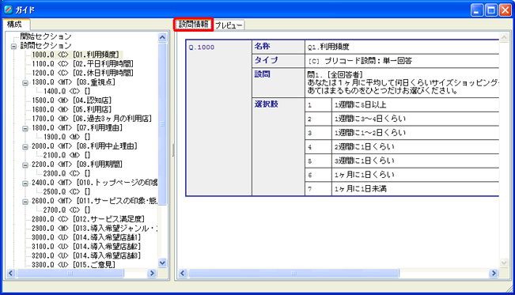Click choice 1週間に3〜4日くらい
The height and width of the screenshot is (295, 515).
[370, 119]
